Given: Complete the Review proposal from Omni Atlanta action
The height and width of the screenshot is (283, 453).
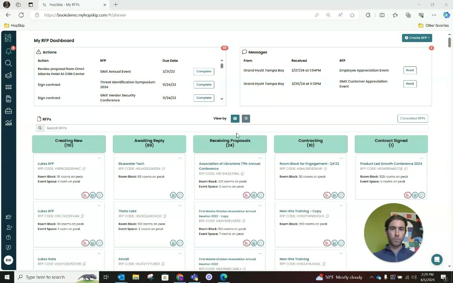Looking at the screenshot, I should tap(204, 71).
